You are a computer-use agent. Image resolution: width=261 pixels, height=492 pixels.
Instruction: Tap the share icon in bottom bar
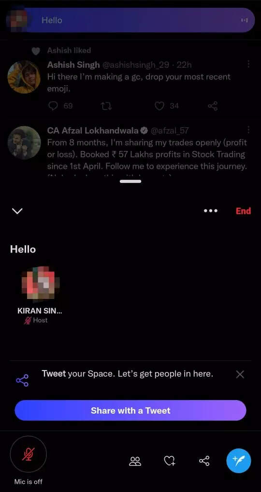pyautogui.click(x=204, y=461)
